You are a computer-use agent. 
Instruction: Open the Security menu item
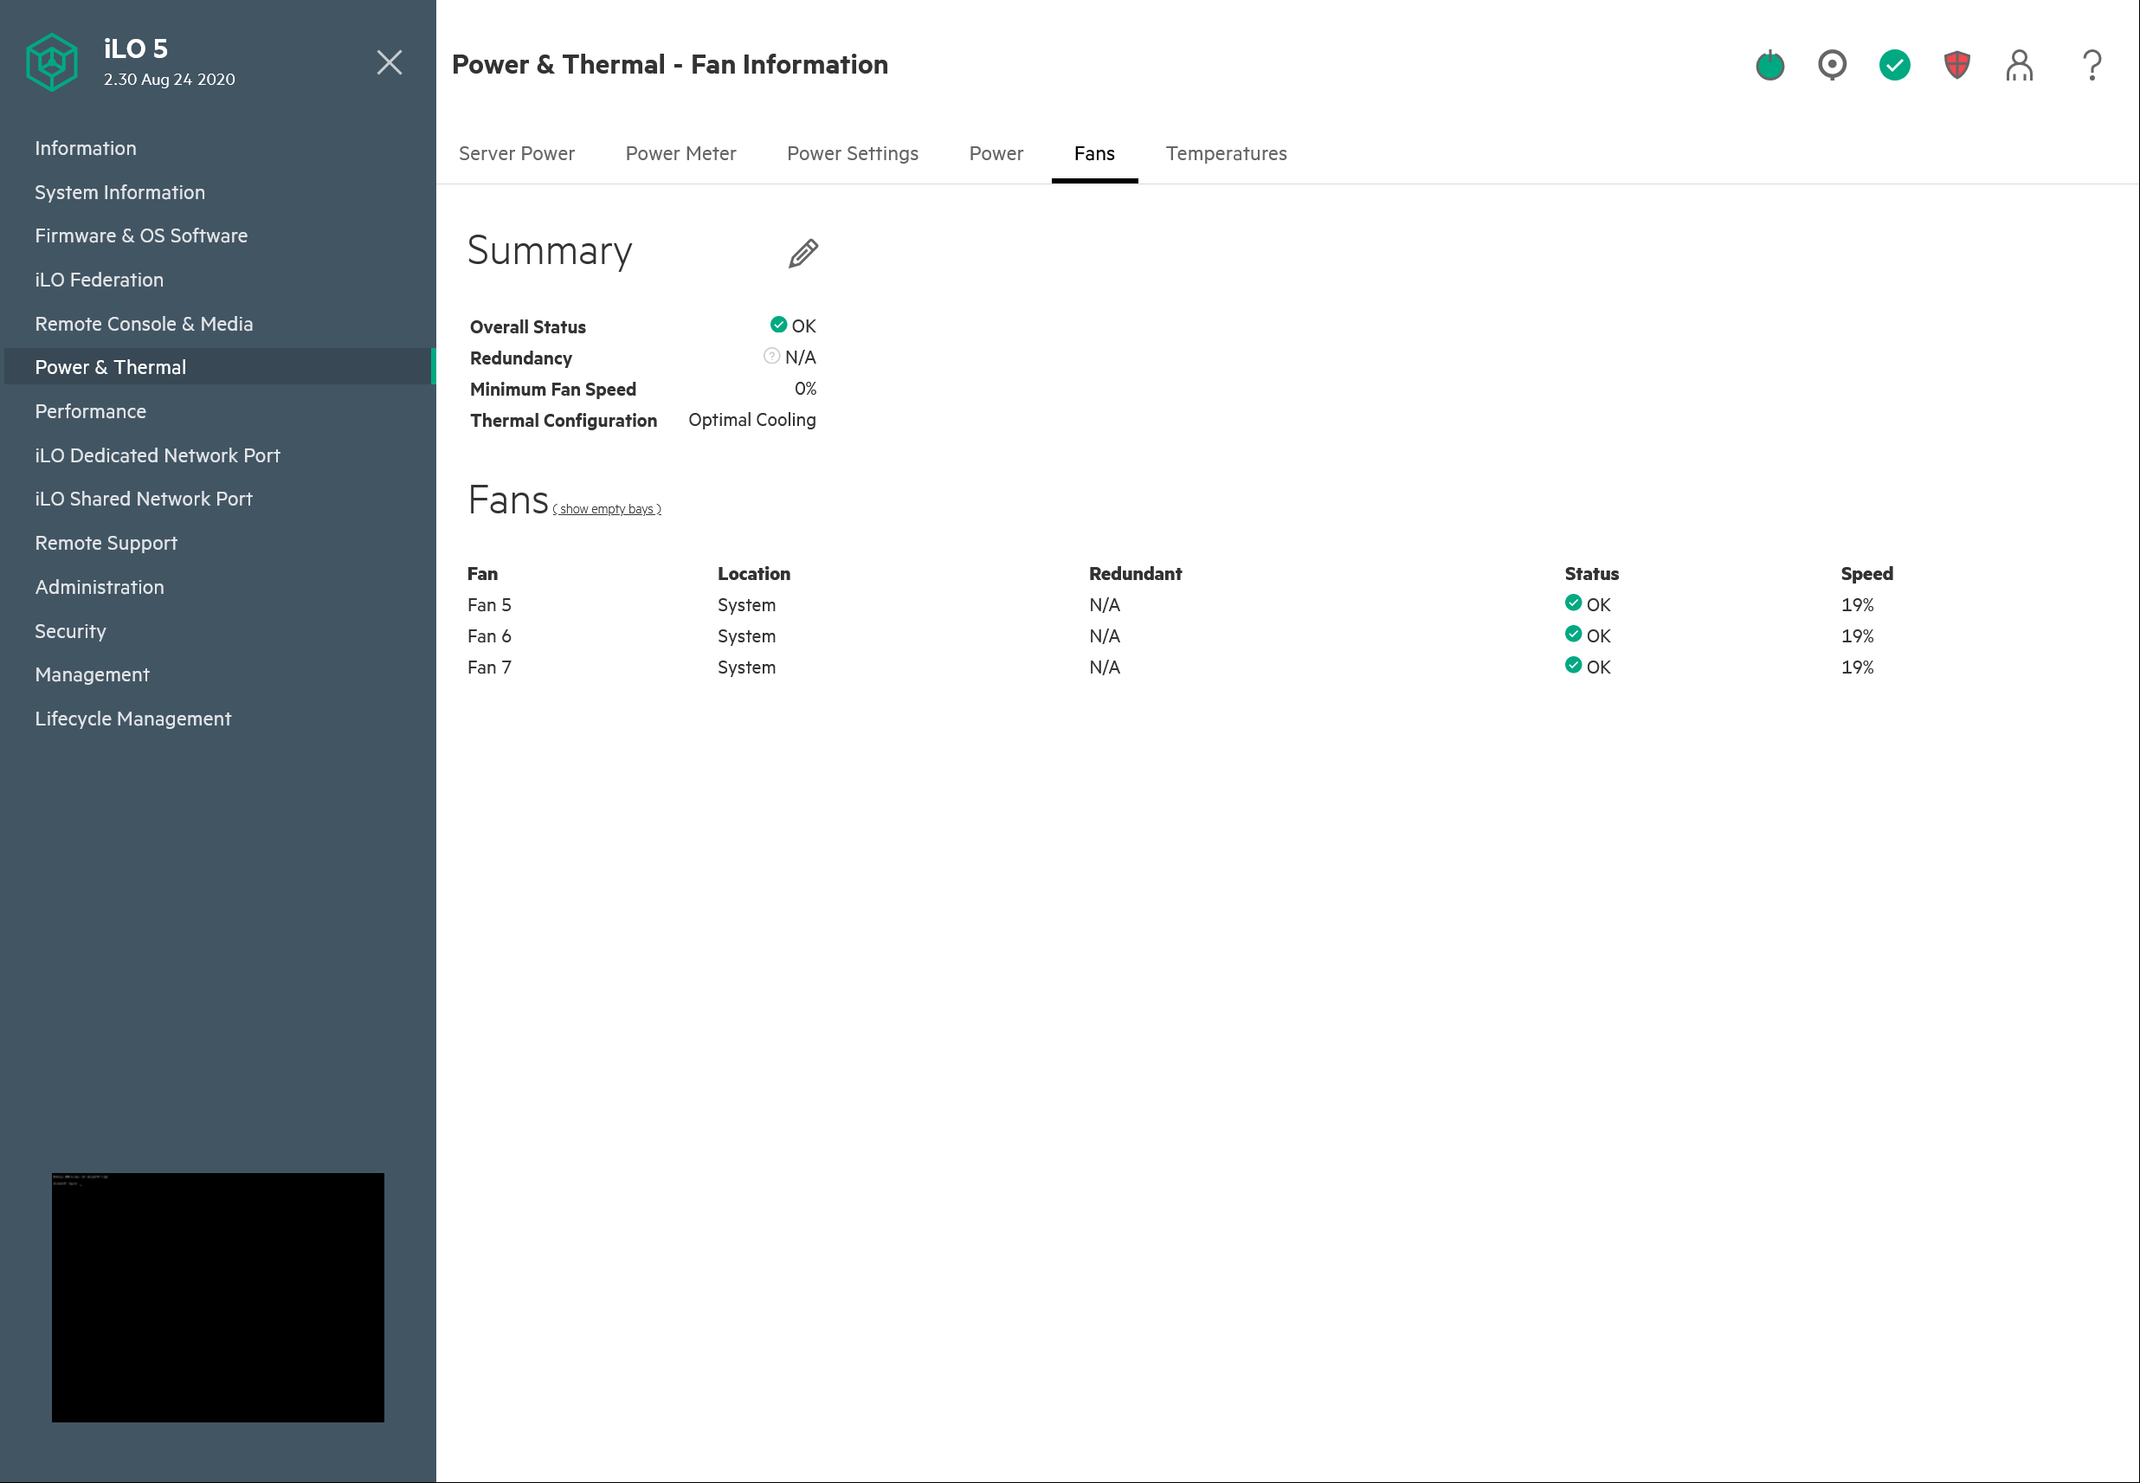click(71, 631)
